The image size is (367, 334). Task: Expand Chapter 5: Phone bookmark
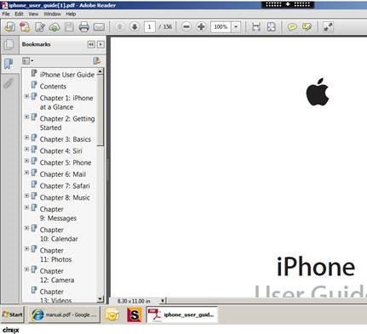pyautogui.click(x=26, y=161)
